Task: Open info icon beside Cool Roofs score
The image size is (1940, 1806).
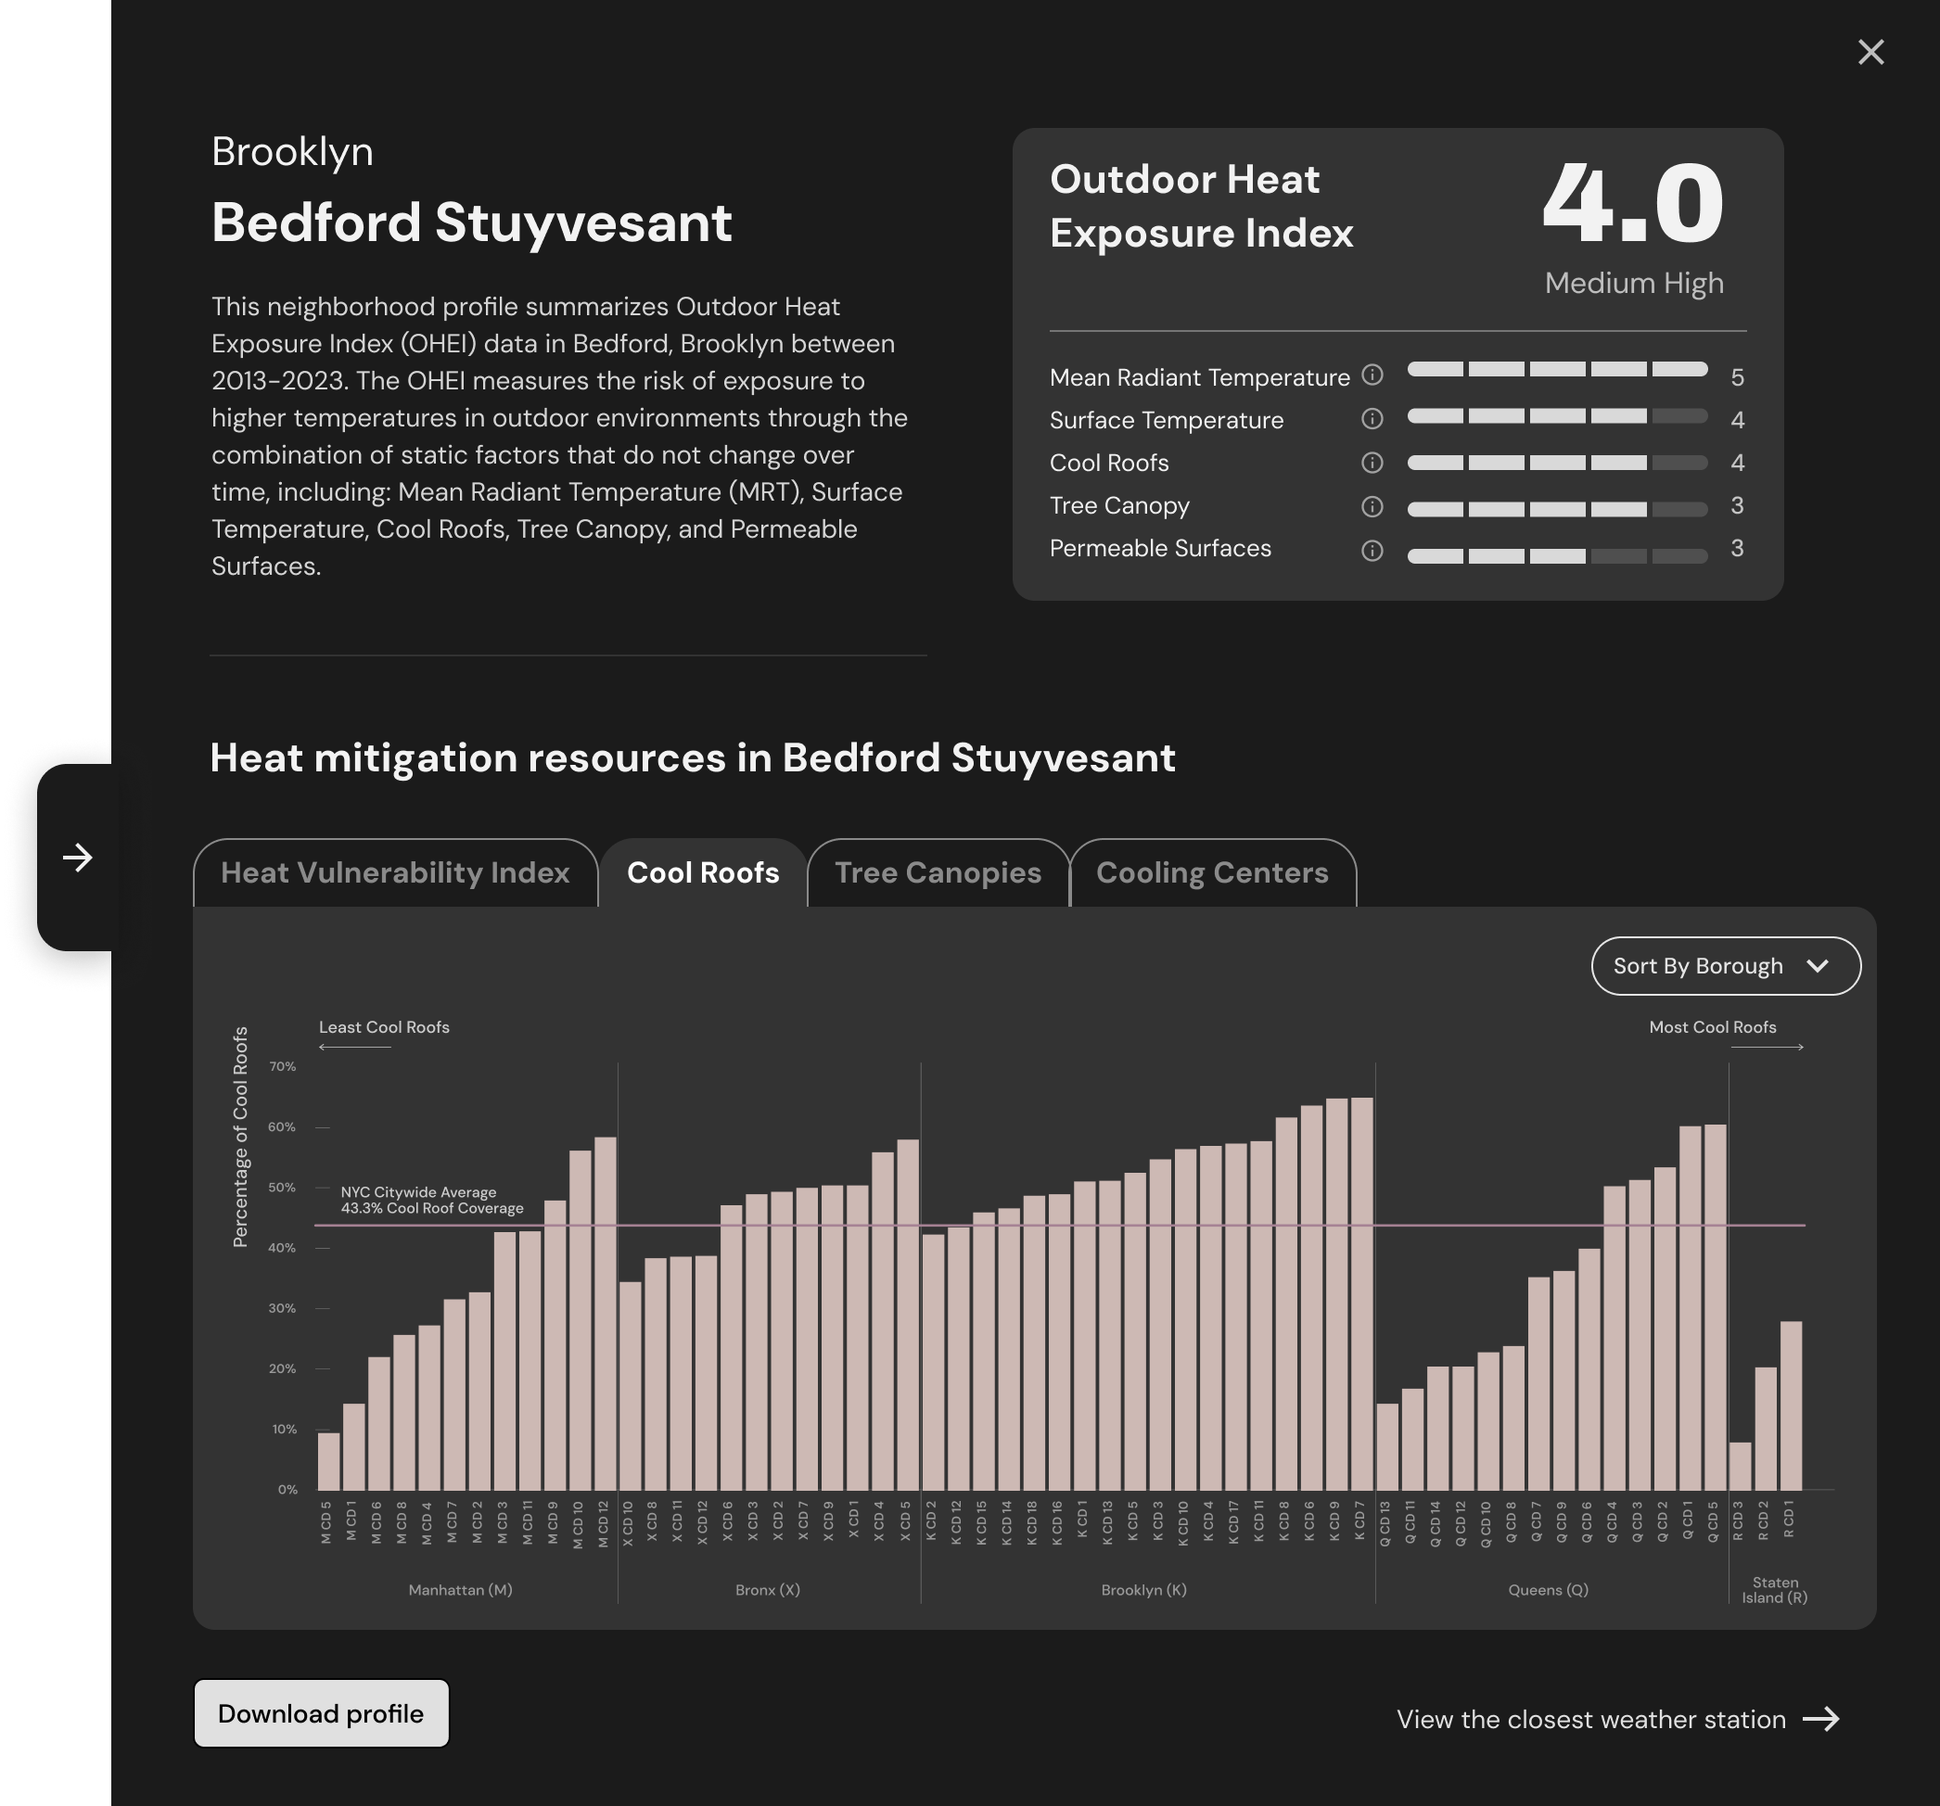Action: pos(1372,463)
